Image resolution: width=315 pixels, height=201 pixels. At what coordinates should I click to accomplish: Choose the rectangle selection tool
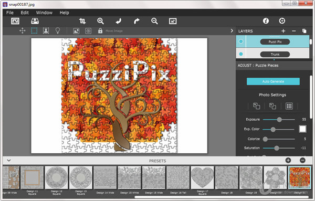point(34,31)
